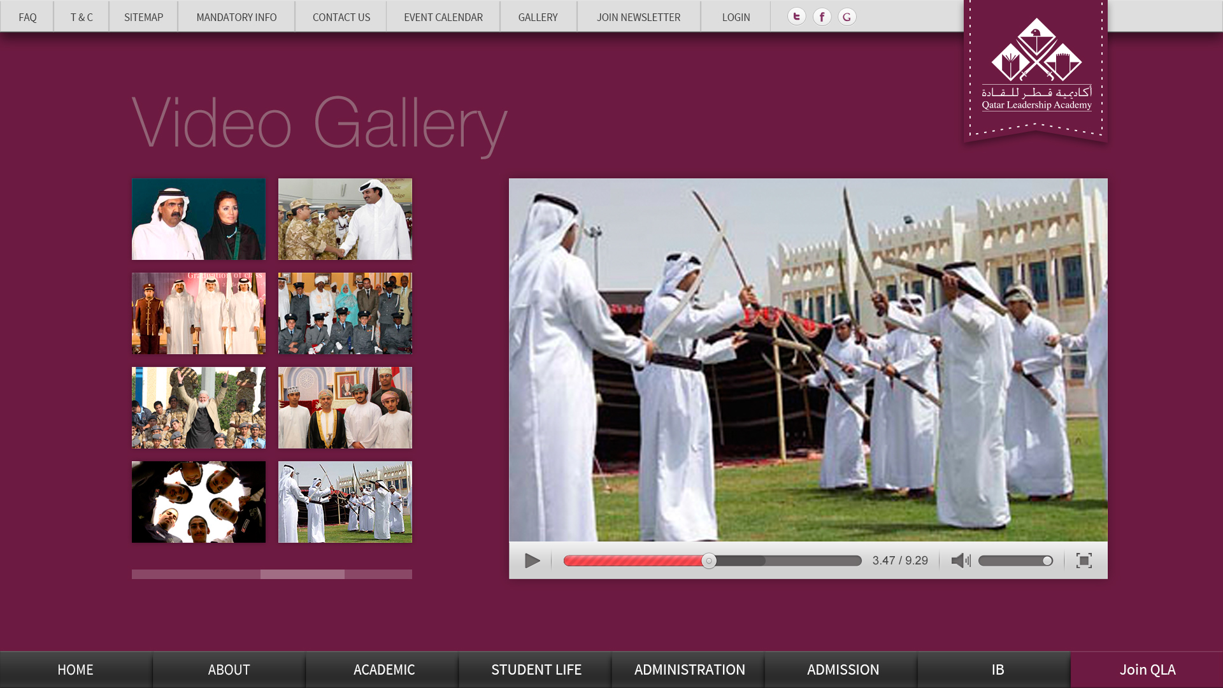Open the ADMISSION bottom tab
Viewport: 1223px width, 688px height.
coord(842,670)
